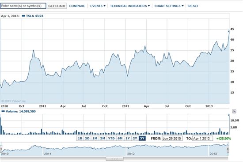Select the YTD time range
Screen dimensions: 243x162
[x=111, y=138]
